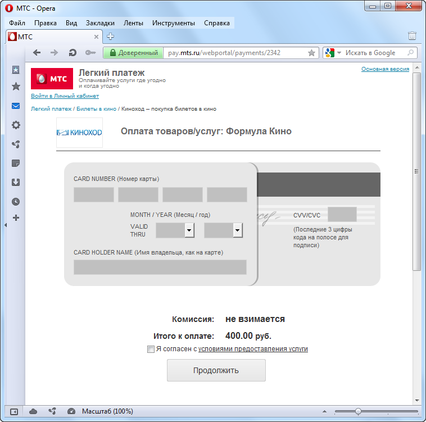Toggle the side panel from the status bar
The height and width of the screenshot is (422, 426).
point(14,411)
